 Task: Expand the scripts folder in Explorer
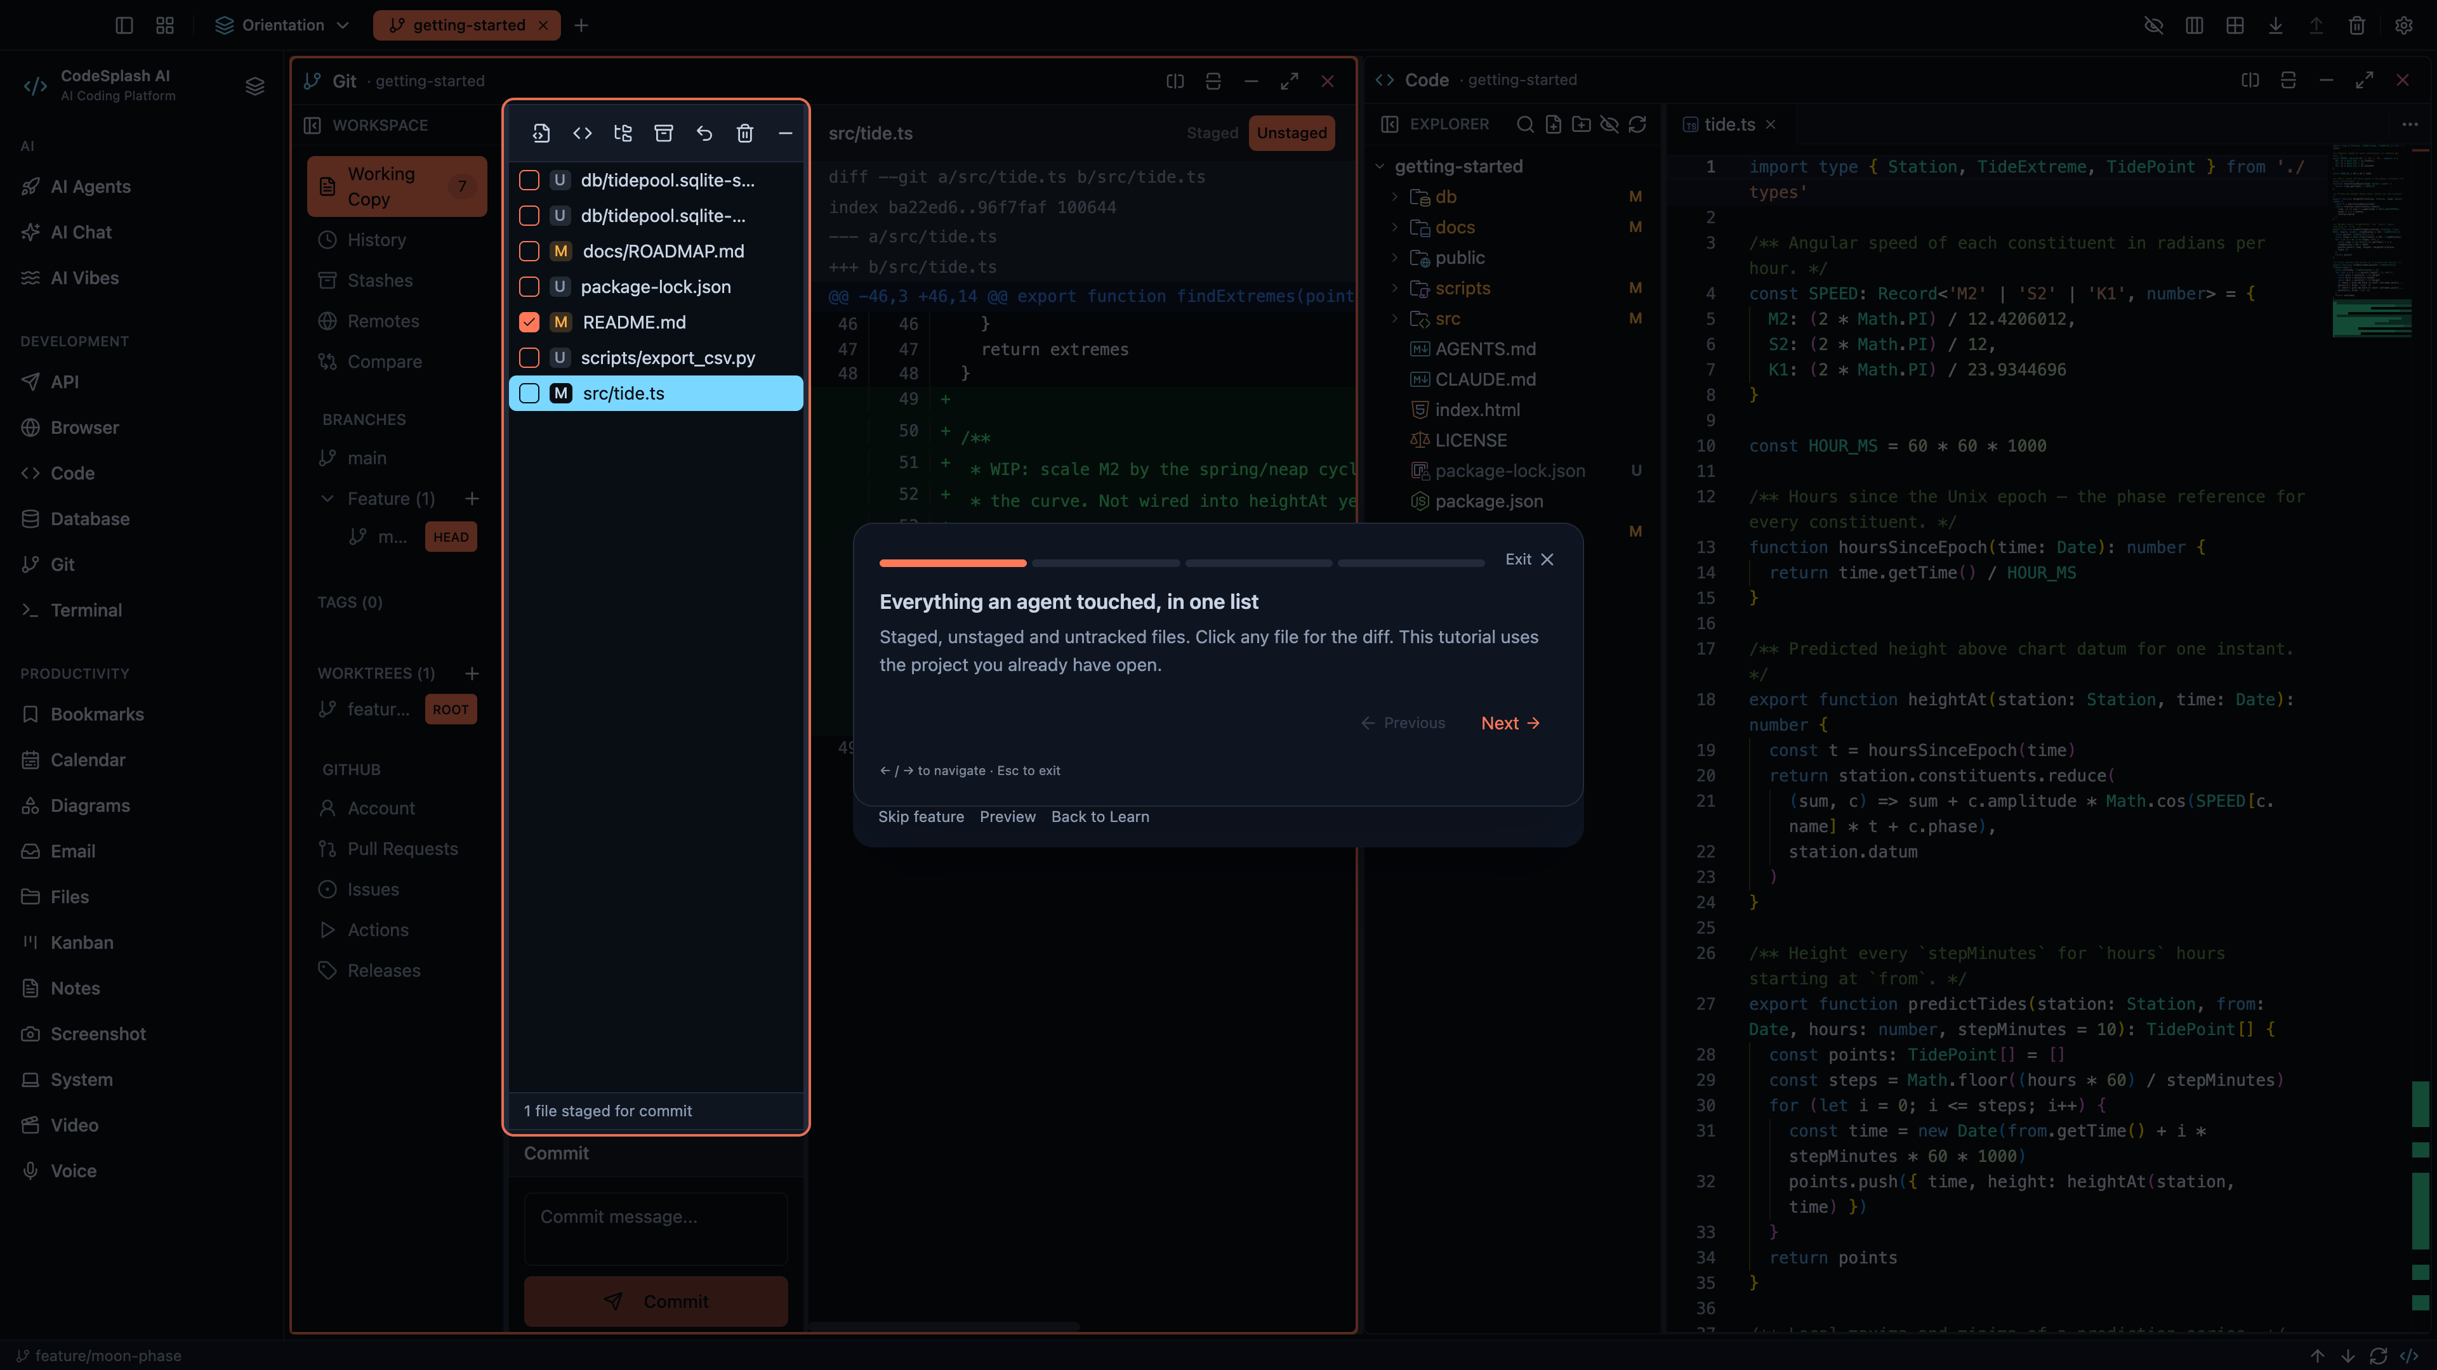click(x=1394, y=289)
